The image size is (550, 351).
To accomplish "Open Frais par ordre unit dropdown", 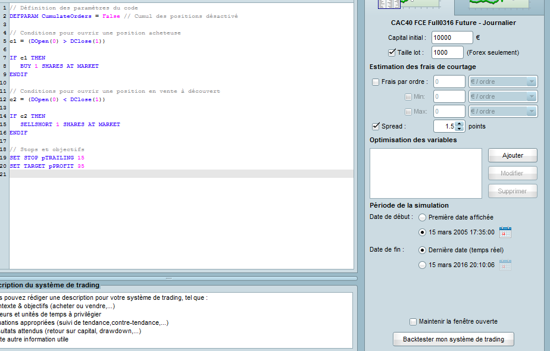I will pos(503,82).
